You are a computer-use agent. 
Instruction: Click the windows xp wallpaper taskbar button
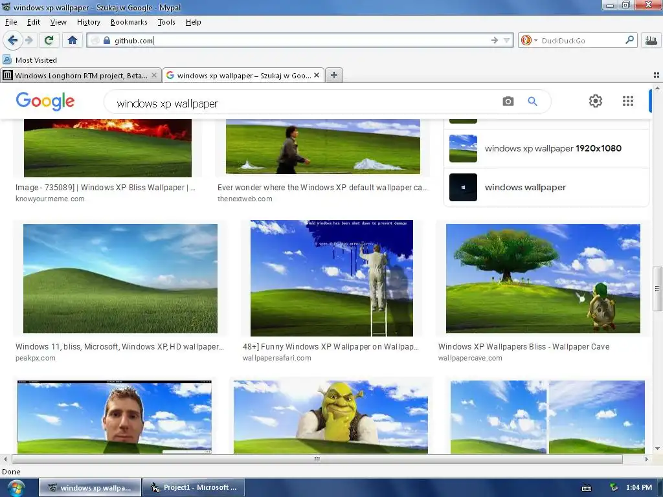pyautogui.click(x=90, y=487)
